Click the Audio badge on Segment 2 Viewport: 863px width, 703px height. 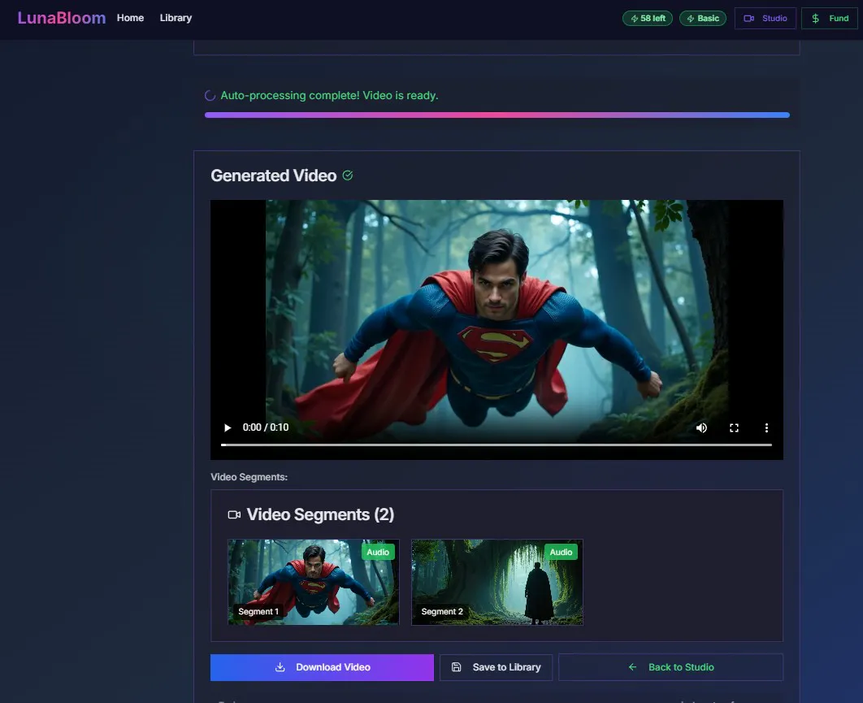click(x=561, y=552)
